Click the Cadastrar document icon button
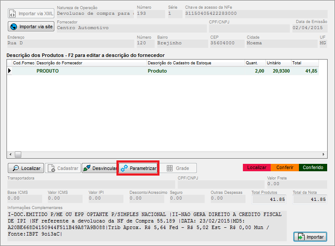This screenshot has height=246, width=335. [x=63, y=168]
